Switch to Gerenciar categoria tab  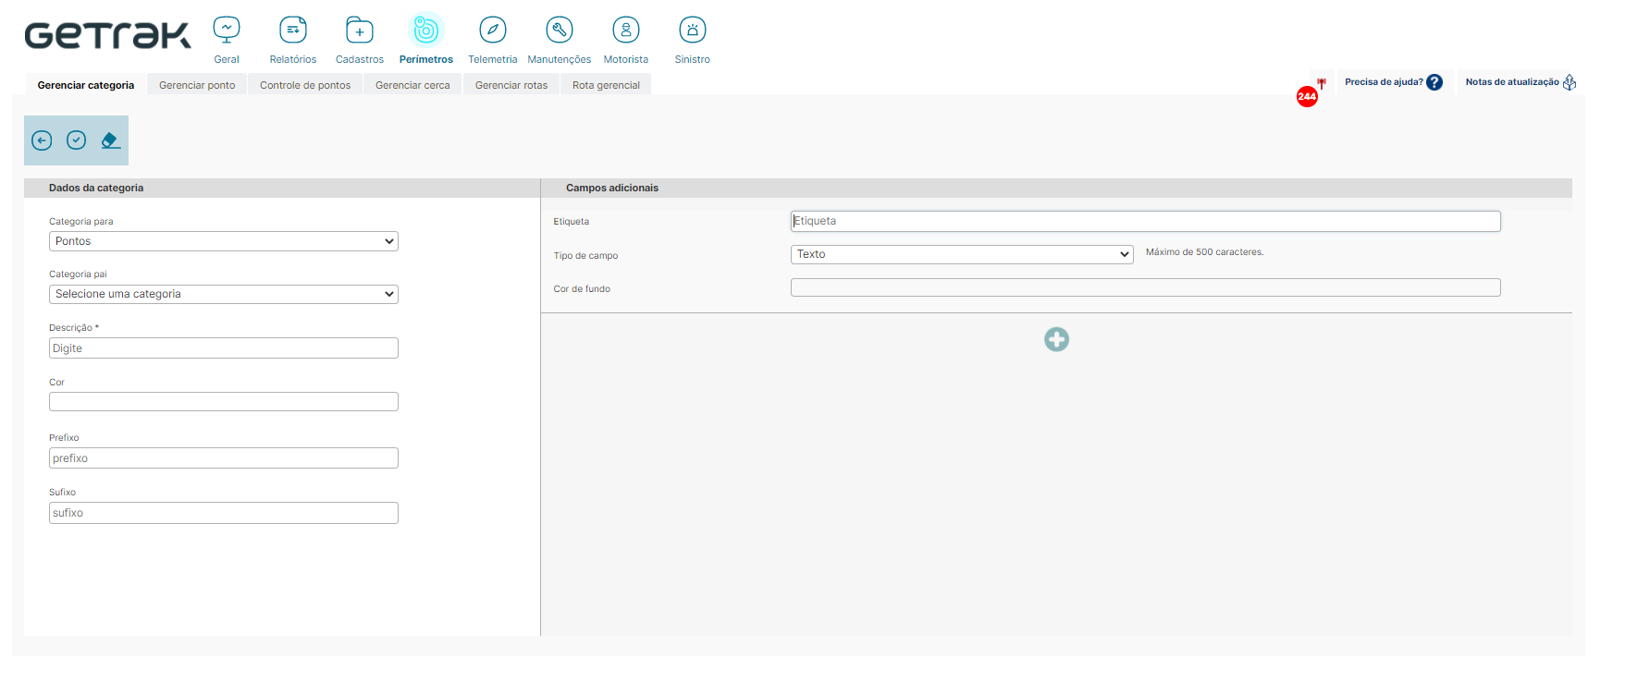pos(86,85)
